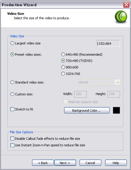The height and width of the screenshot is (170, 131).
Task: Click the green Camtasia sphere logo icon
Action: [x=121, y=17]
